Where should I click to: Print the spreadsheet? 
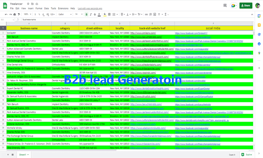coord(15,14)
